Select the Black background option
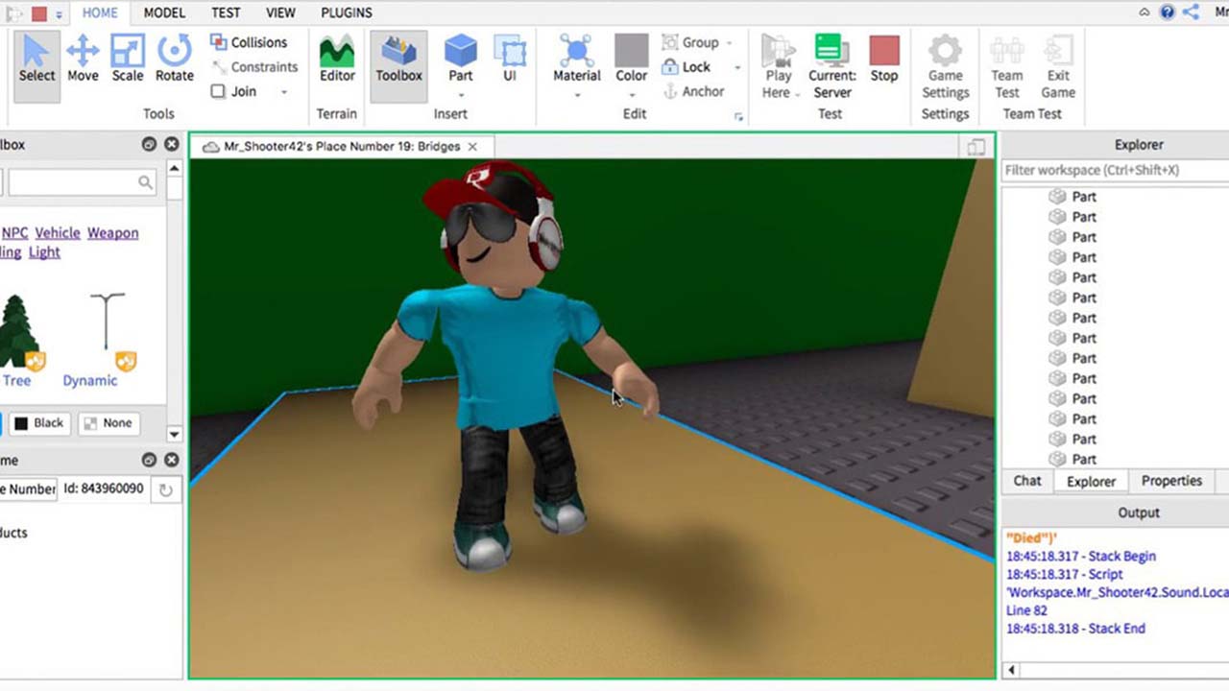 [x=39, y=422]
